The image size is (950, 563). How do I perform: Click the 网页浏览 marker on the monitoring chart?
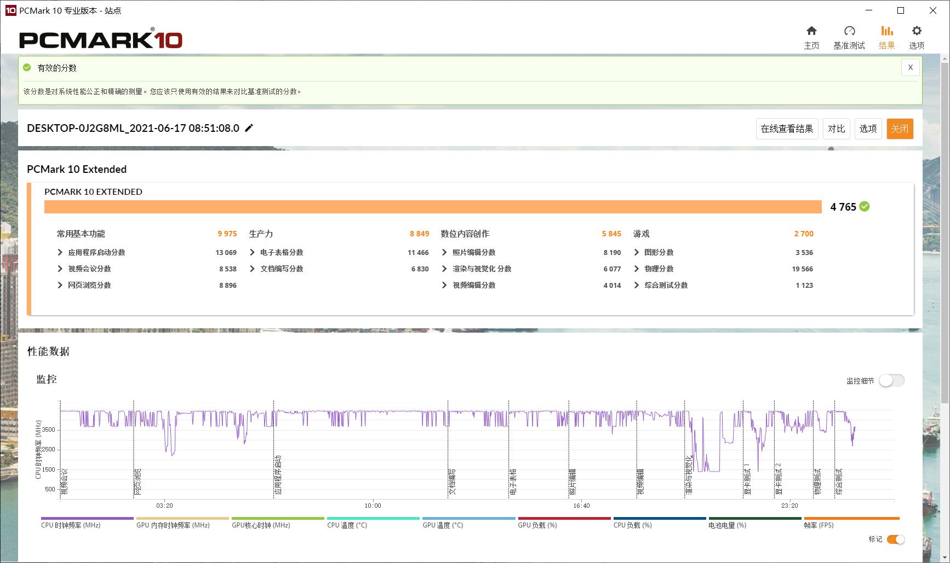pyautogui.click(x=138, y=481)
